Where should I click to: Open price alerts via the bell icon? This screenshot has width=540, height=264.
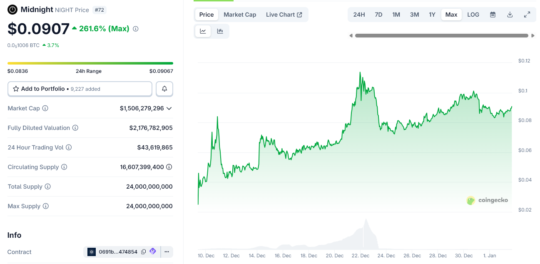click(164, 89)
